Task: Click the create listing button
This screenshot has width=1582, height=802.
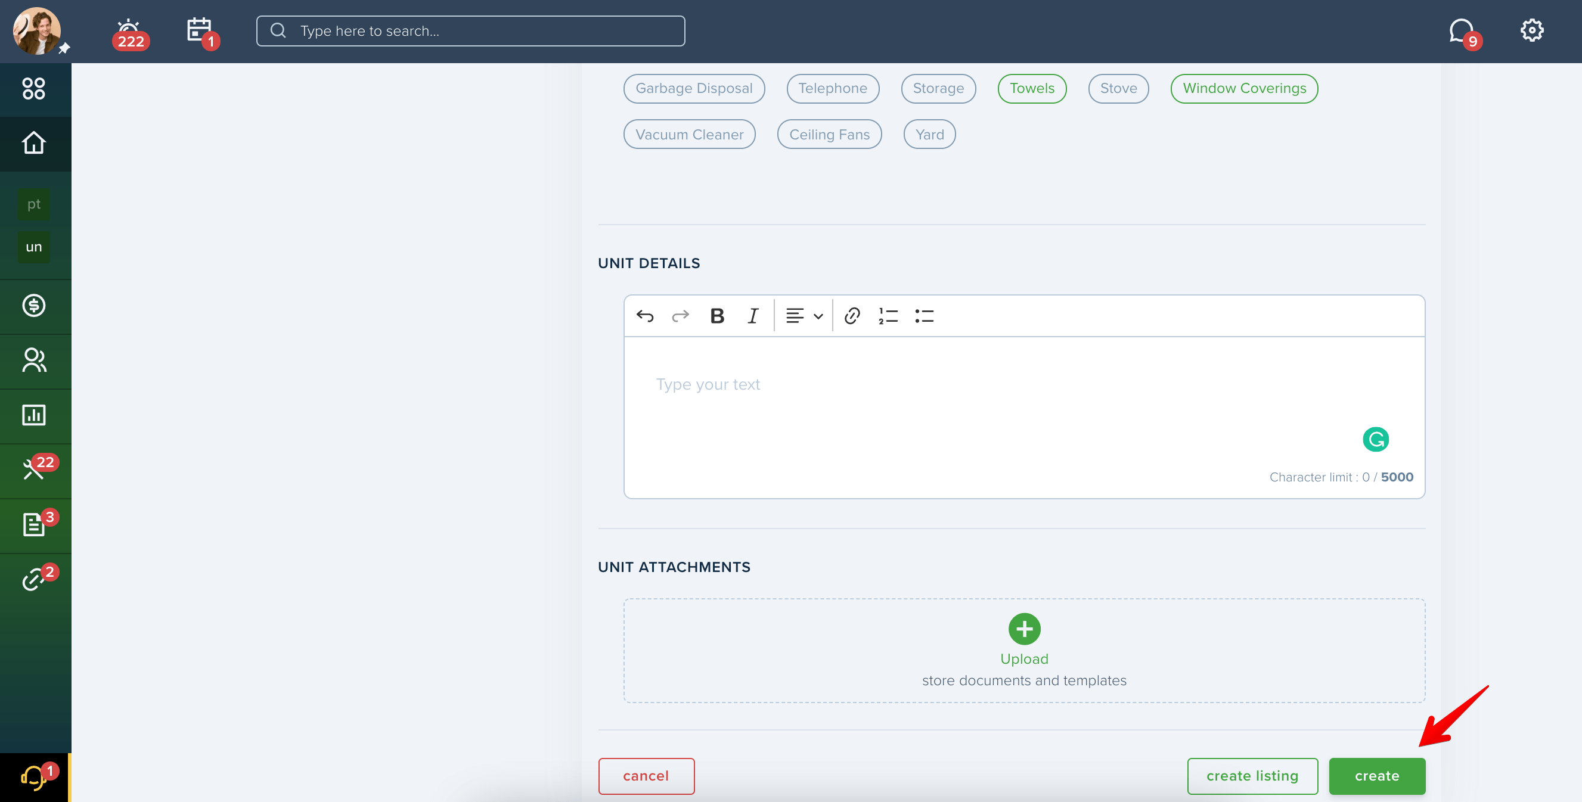Action: [1252, 776]
